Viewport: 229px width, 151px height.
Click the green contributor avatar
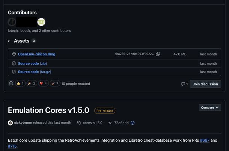coord(41,22)
